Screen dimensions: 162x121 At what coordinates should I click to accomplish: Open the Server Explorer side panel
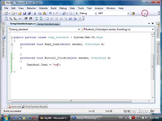point(4,47)
